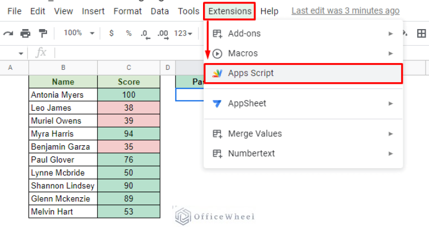Image resolution: width=429 pixels, height=238 pixels.
Task: Open the File menu
Action: (14, 11)
